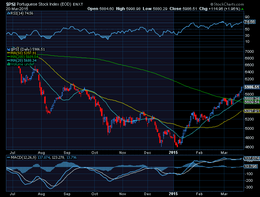Click the -200 MACD axis label
The height and width of the screenshot is (197, 260).
(x=249, y=181)
